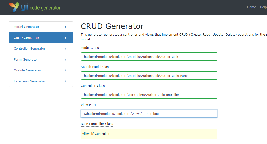Click the chevron next to Form Generator
This screenshot has width=267, height=144.
(66, 60)
